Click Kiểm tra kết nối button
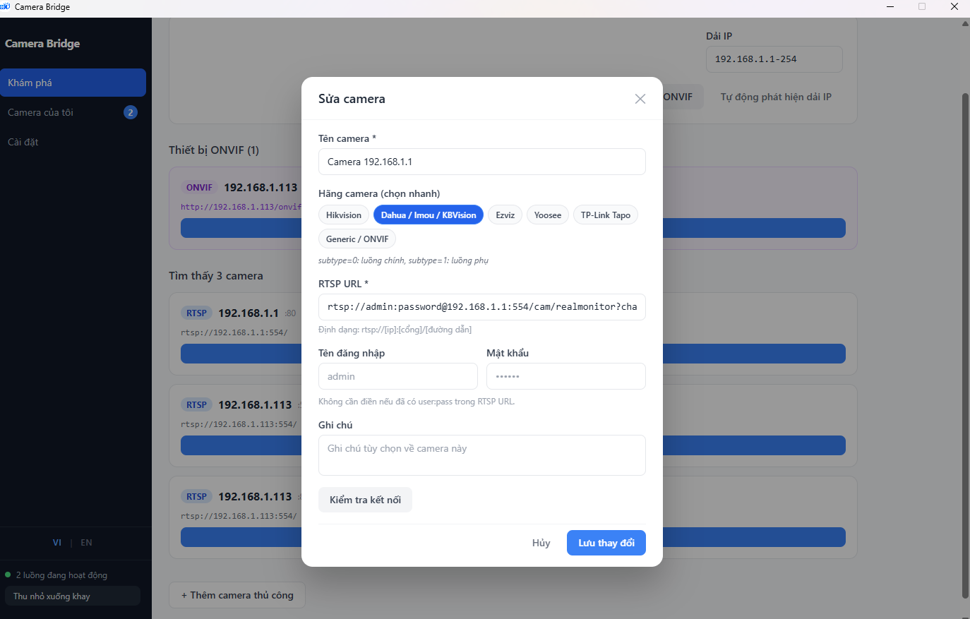 click(x=365, y=500)
